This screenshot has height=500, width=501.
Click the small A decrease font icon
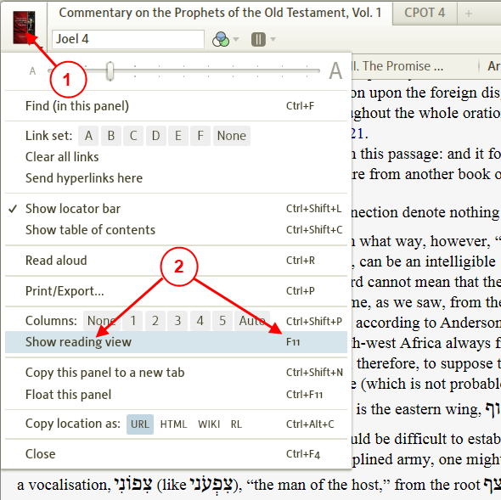[x=32, y=71]
